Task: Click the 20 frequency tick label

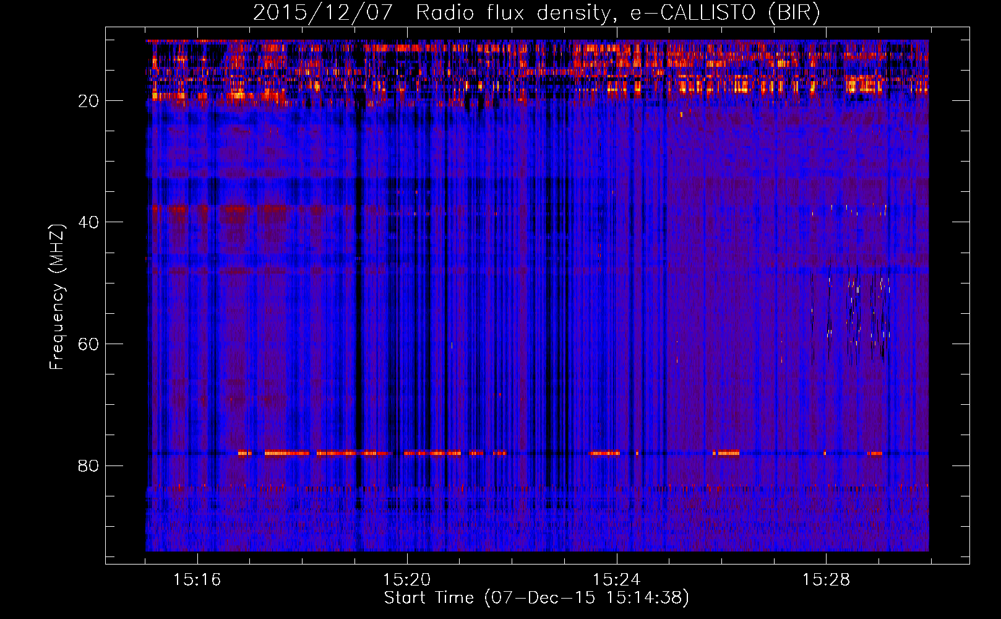Action: (x=88, y=102)
